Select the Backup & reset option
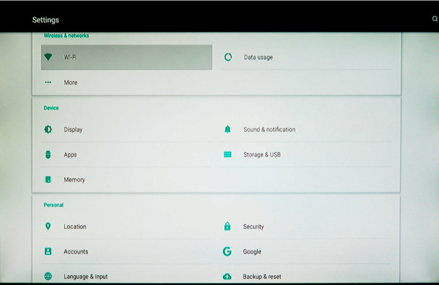Image resolution: width=439 pixels, height=285 pixels. pos(262,277)
